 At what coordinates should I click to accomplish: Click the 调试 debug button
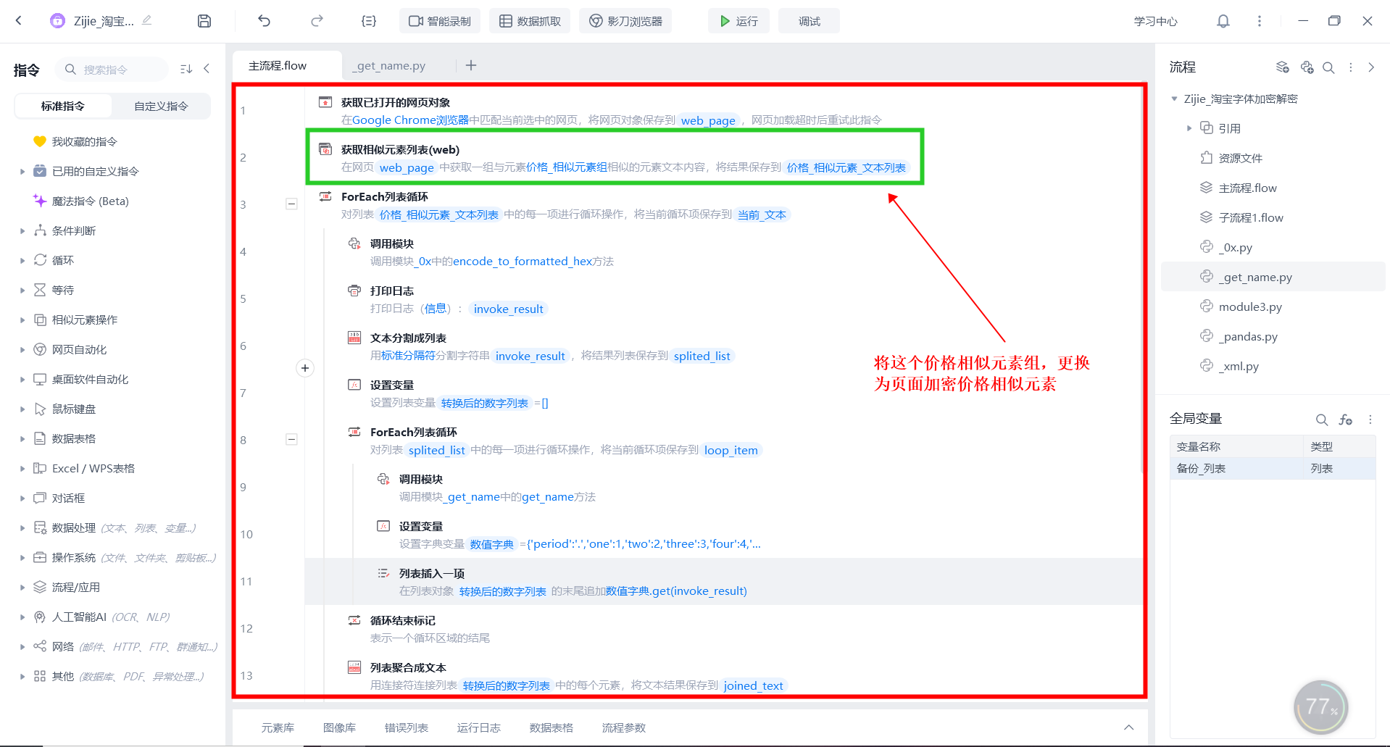coord(809,21)
